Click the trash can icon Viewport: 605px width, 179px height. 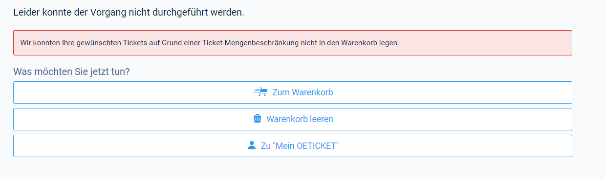pyautogui.click(x=257, y=119)
